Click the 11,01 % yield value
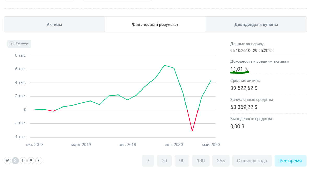The width and height of the screenshot is (314, 172). coord(239,69)
